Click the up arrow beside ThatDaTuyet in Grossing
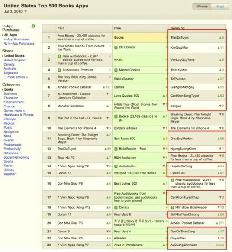This screenshot has width=232, height=252. point(221,38)
